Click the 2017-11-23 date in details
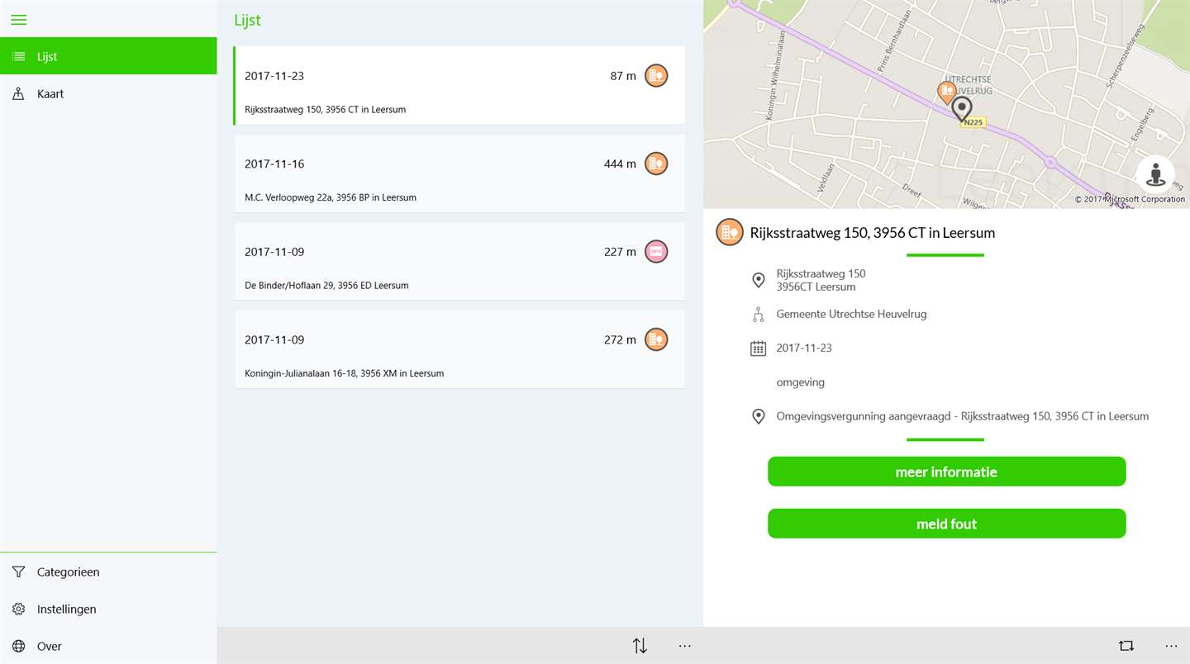 (x=804, y=348)
